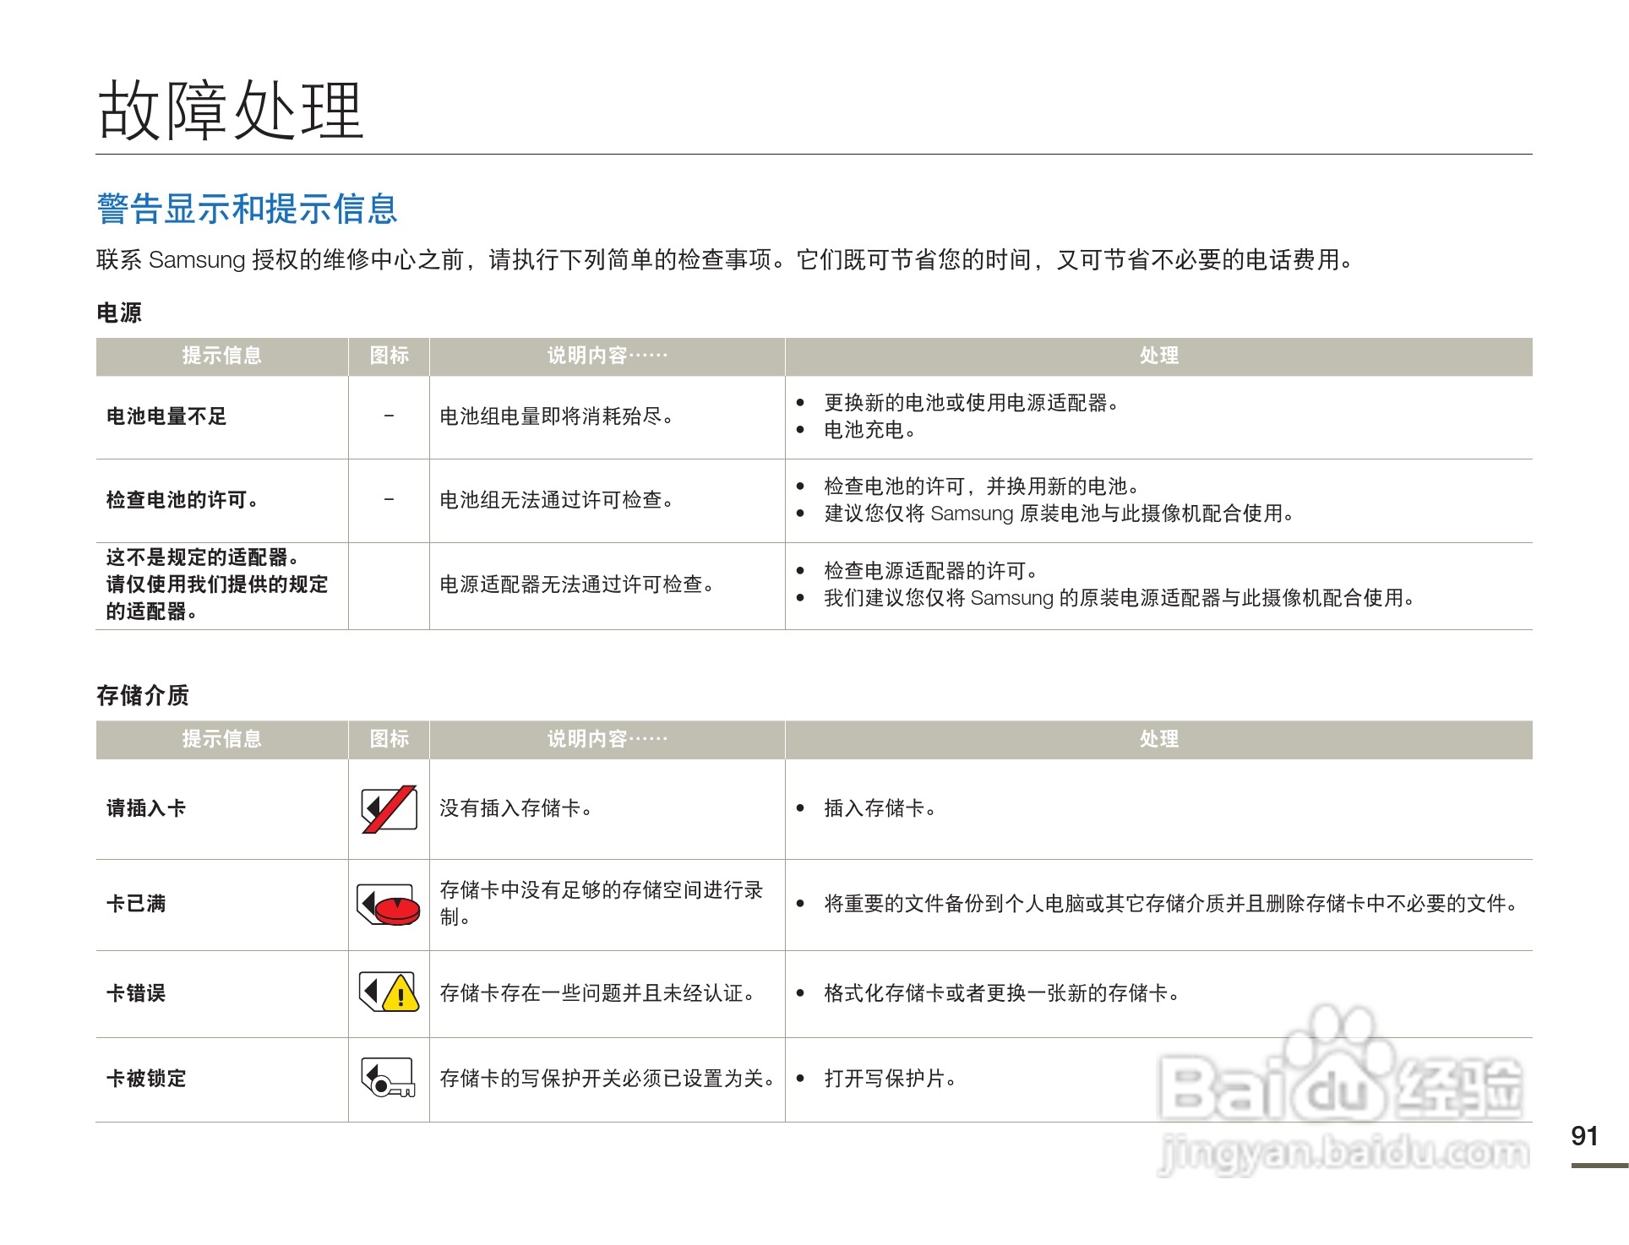This screenshot has width=1629, height=1245.
Task: Select the 电池电量不足 message cell
Action: coord(166,416)
